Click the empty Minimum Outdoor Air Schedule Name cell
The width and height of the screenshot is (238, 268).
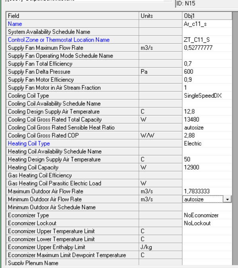pos(207,207)
